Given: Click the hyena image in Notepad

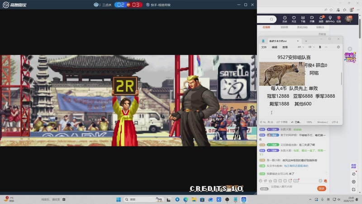Looking at the screenshot, I should coord(282,74).
